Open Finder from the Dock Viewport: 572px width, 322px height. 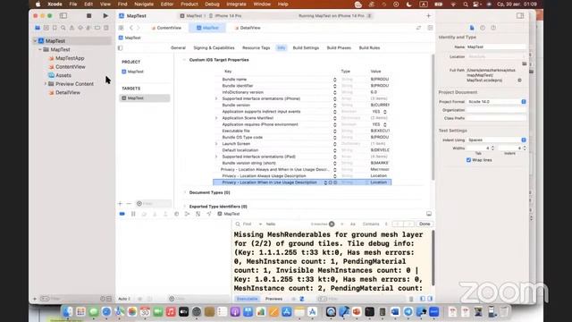(x=68, y=312)
